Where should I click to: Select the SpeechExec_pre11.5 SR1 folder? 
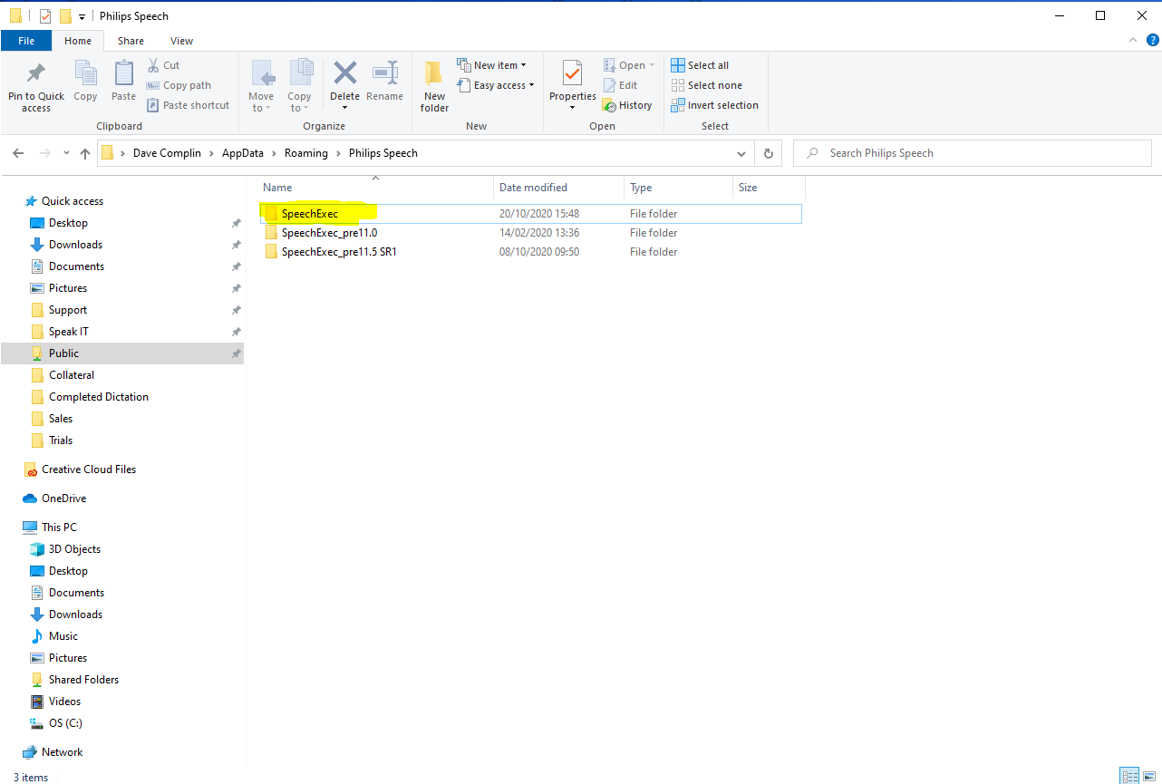[530, 252]
